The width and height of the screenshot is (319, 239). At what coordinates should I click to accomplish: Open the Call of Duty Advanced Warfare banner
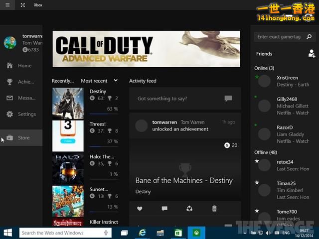146,49
